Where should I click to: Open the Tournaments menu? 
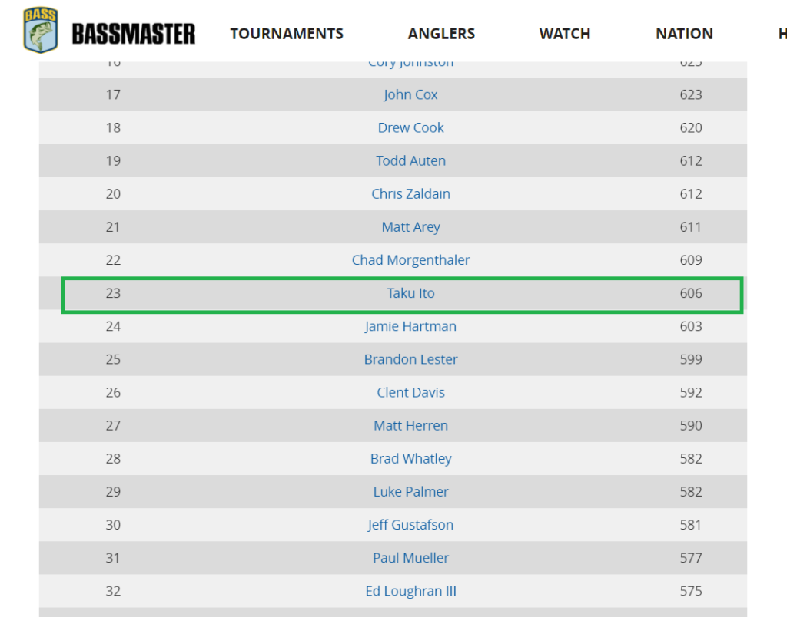coord(287,34)
